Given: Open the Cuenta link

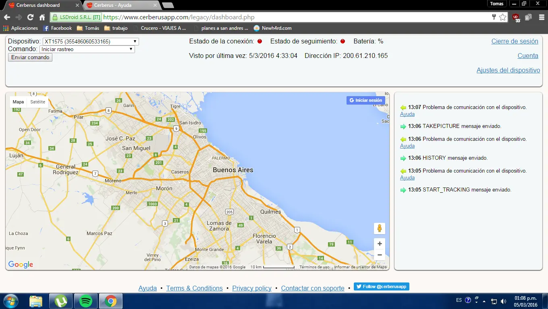Looking at the screenshot, I should 528,56.
